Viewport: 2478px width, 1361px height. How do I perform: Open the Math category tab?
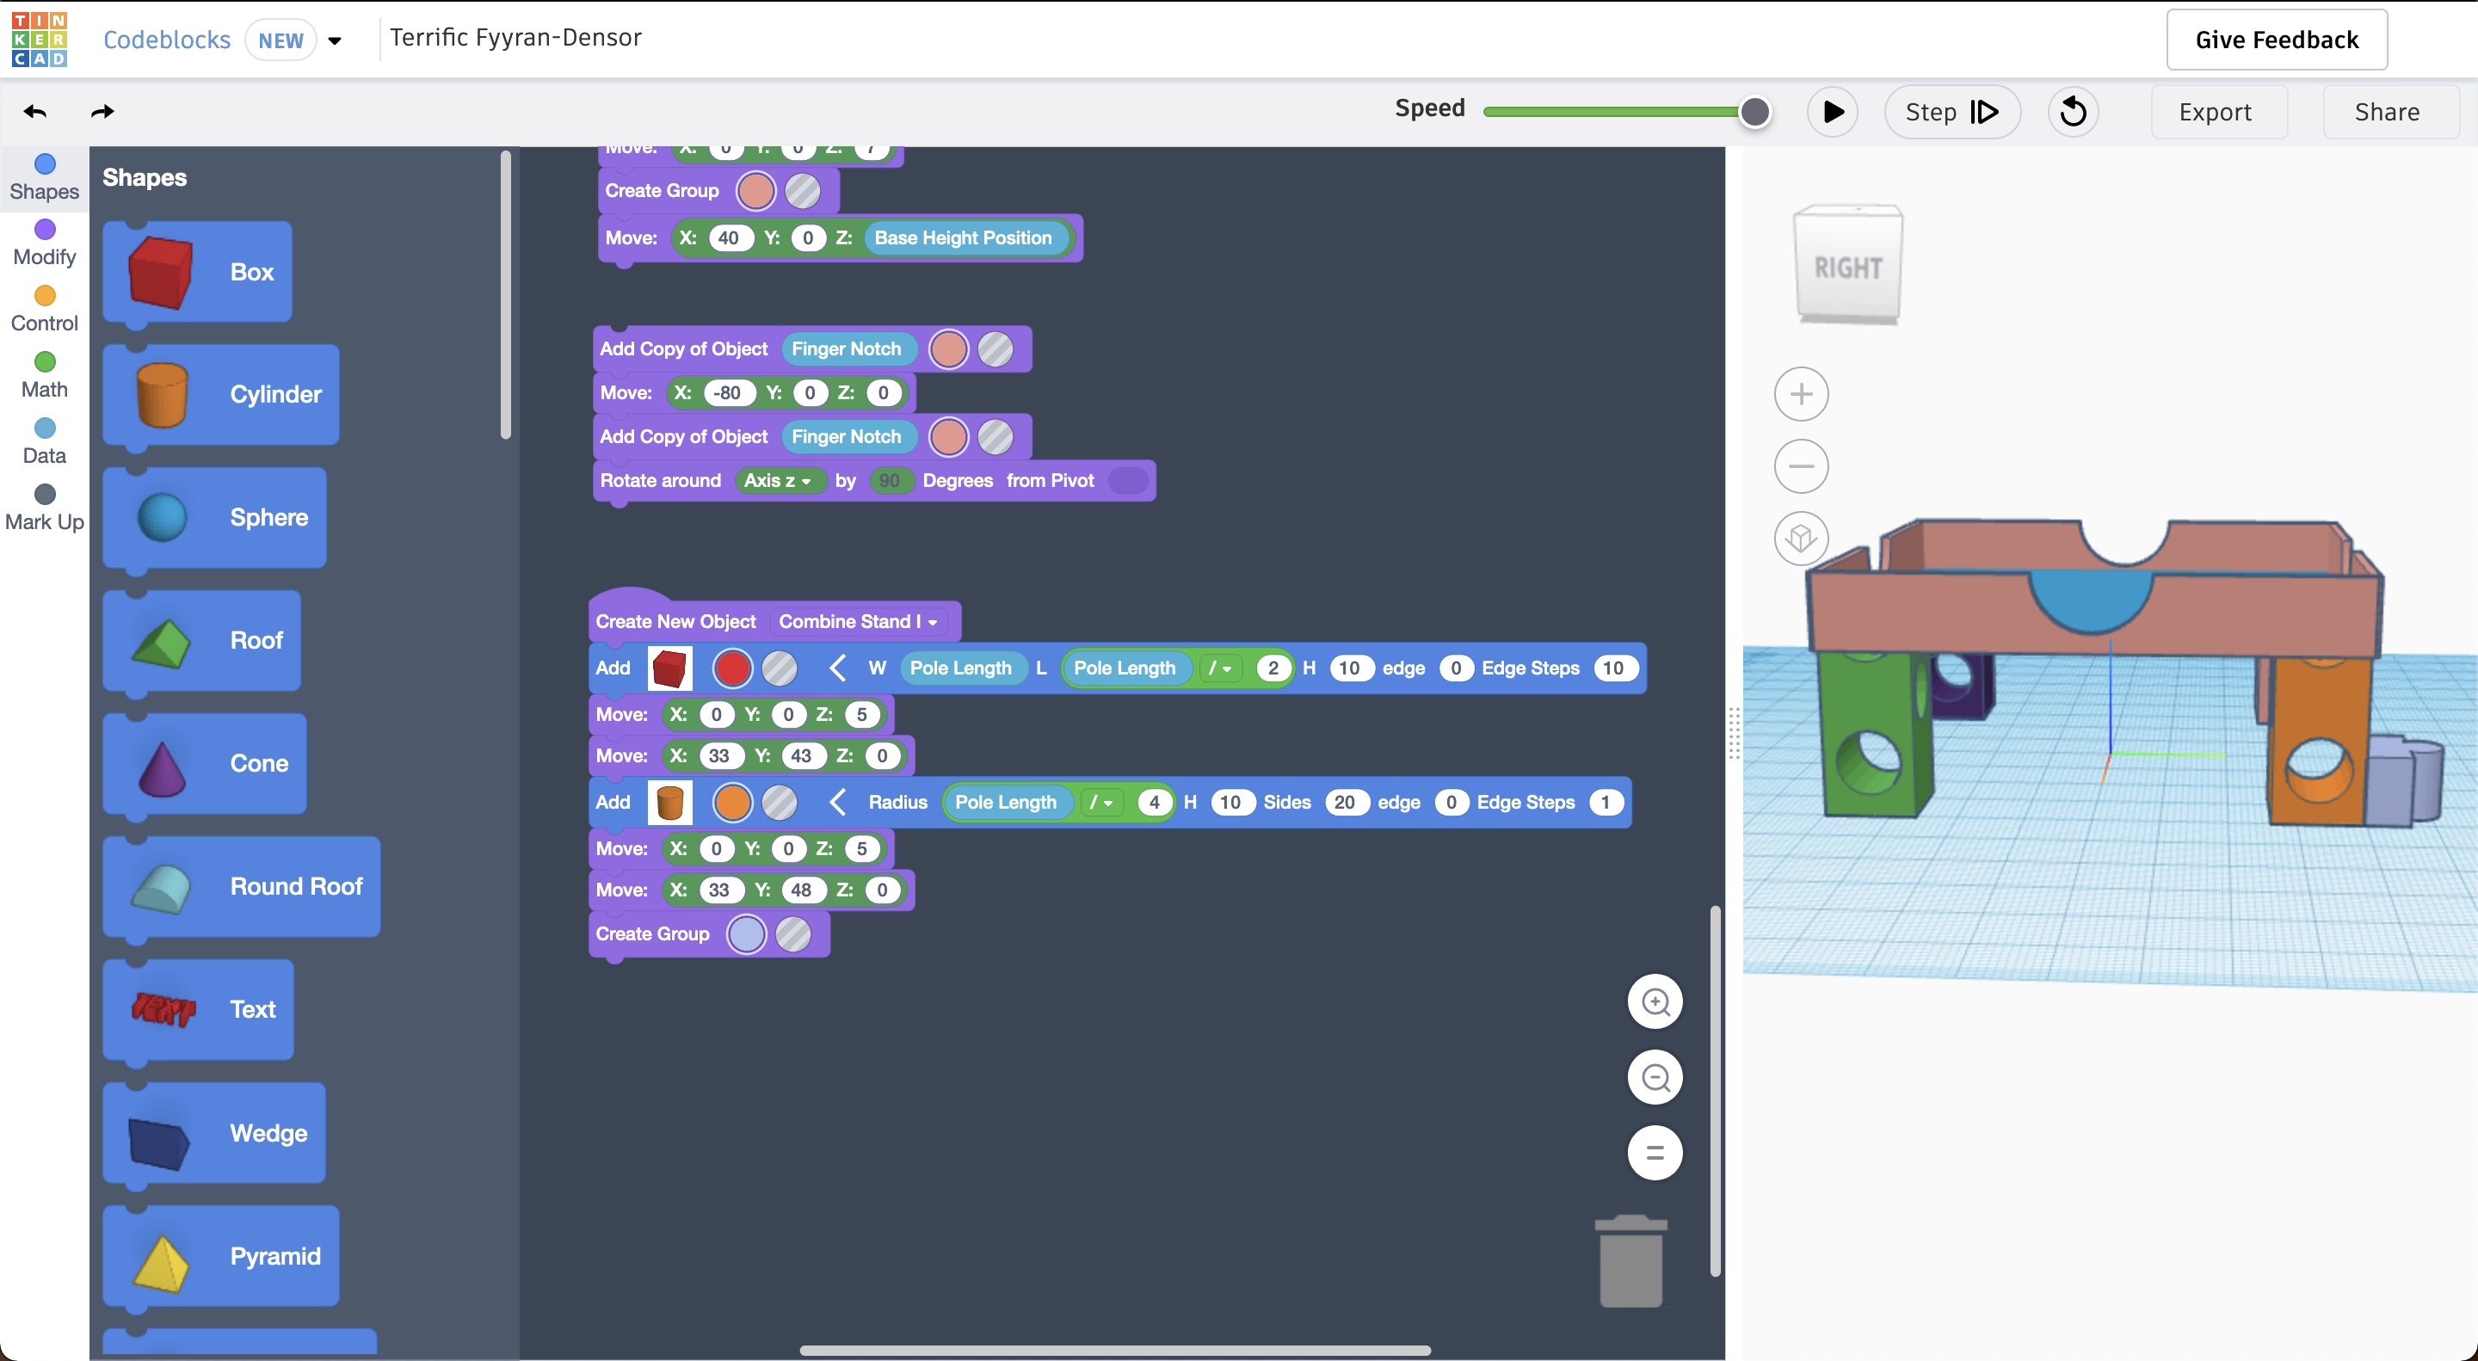pyautogui.click(x=44, y=375)
